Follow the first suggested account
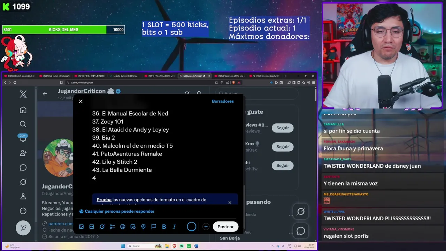Image resolution: width=446 pixels, height=251 pixels. tap(283, 128)
